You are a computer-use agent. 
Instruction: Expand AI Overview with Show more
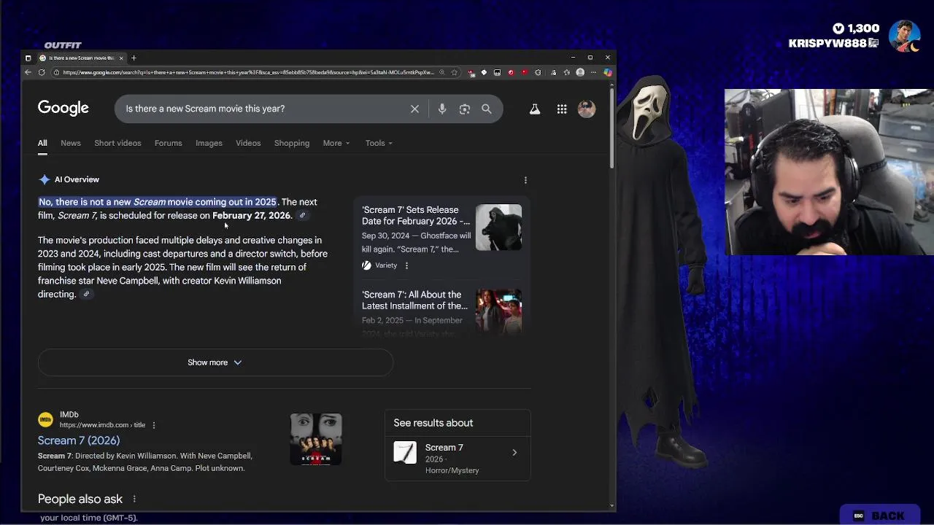click(215, 362)
